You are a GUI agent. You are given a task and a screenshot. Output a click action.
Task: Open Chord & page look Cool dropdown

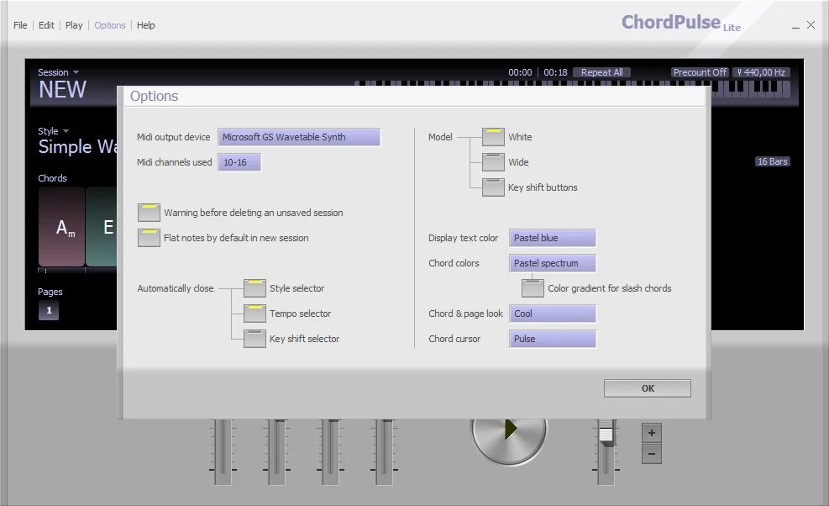tap(553, 314)
